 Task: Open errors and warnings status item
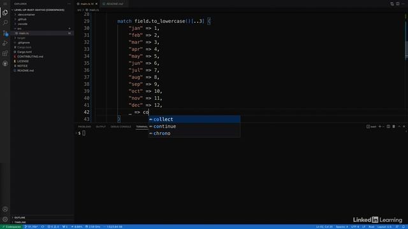pyautogui.click(x=53, y=227)
